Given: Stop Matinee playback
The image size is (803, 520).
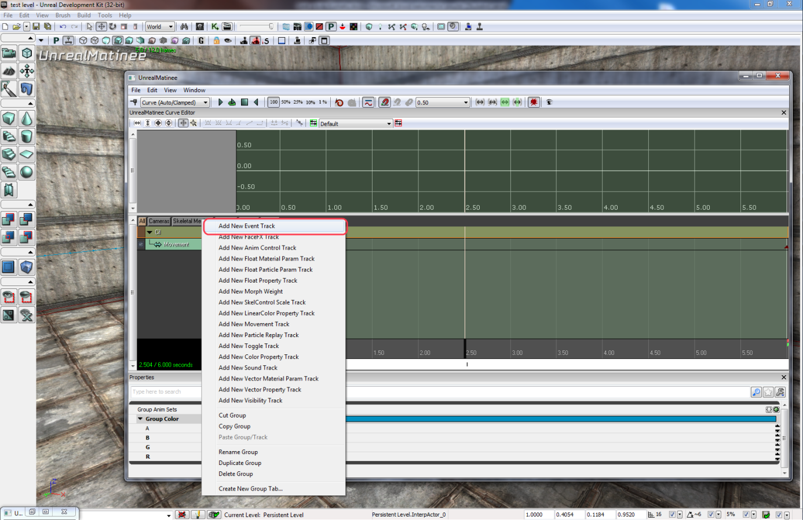Looking at the screenshot, I should click(x=244, y=102).
